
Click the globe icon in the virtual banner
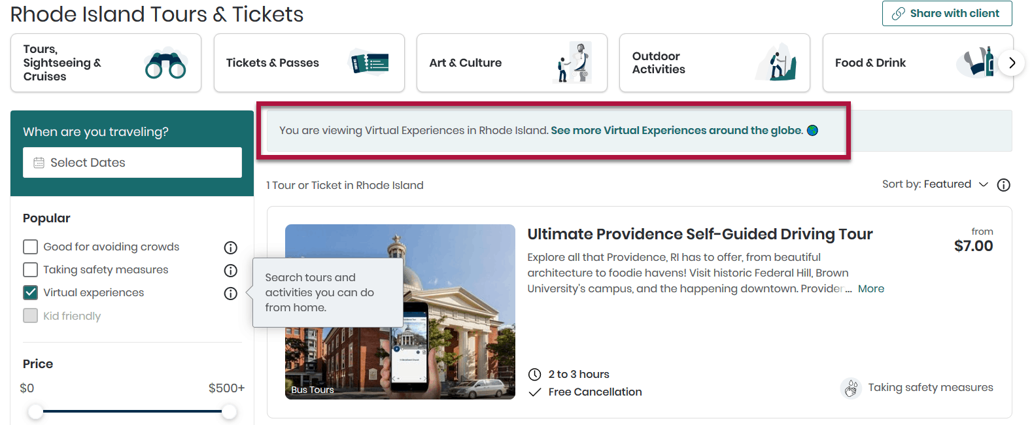click(812, 130)
